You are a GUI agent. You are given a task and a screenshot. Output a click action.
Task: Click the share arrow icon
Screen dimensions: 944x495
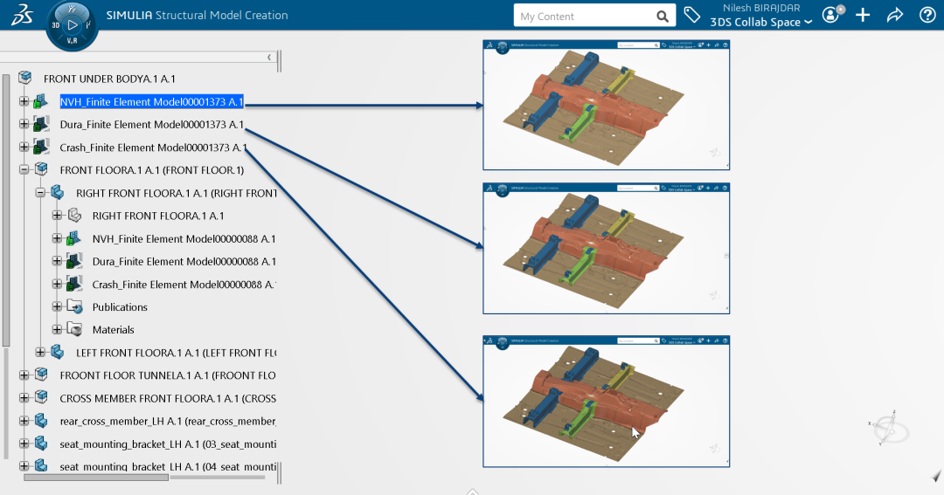895,15
